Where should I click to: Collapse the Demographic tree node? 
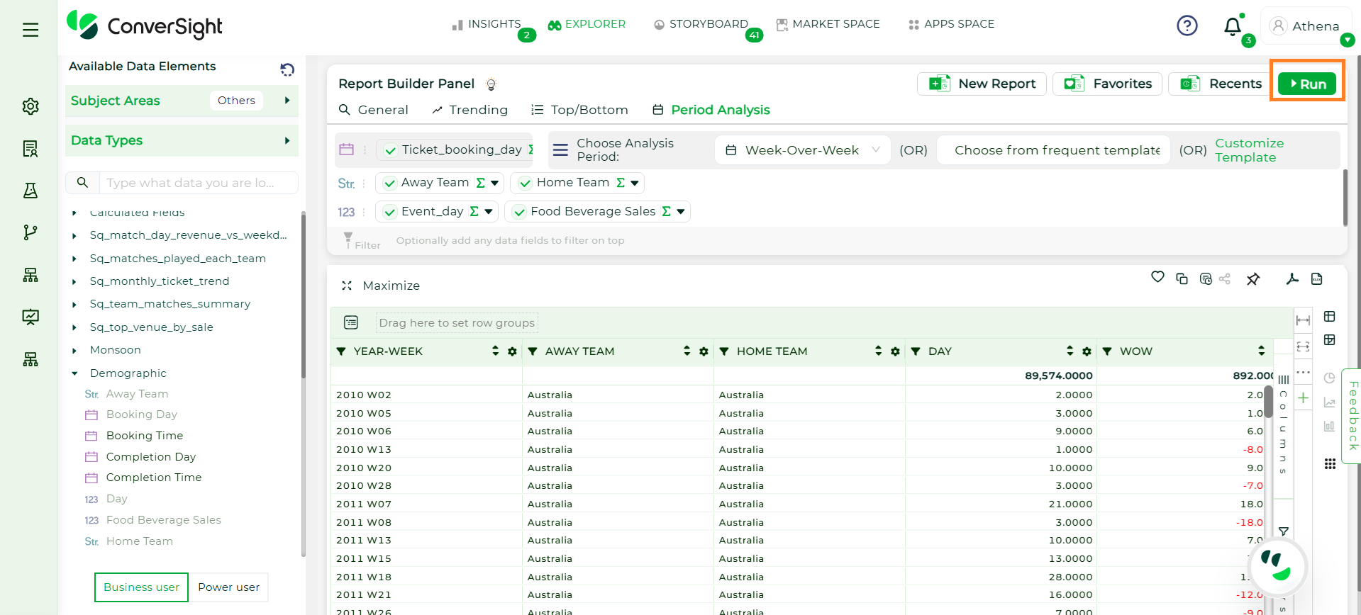tap(74, 373)
